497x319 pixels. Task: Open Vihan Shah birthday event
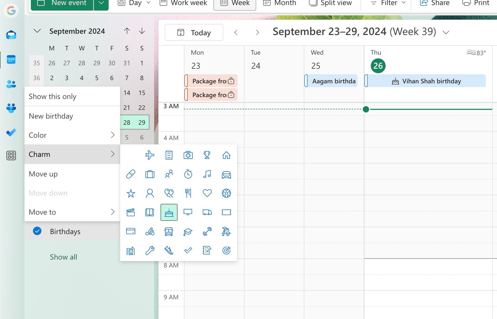tap(425, 81)
